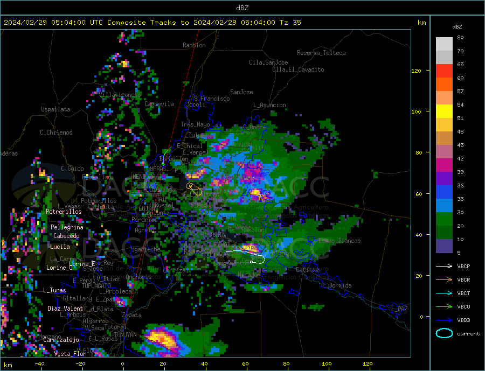The image size is (485, 371).
Task: Click the 'VBCT' legend label
Action: coord(463,293)
